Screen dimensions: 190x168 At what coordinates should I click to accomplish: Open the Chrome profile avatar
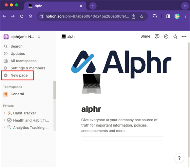[x=177, y=16]
